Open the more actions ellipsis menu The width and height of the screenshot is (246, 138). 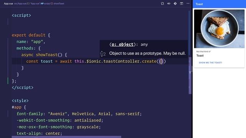[188, 3]
